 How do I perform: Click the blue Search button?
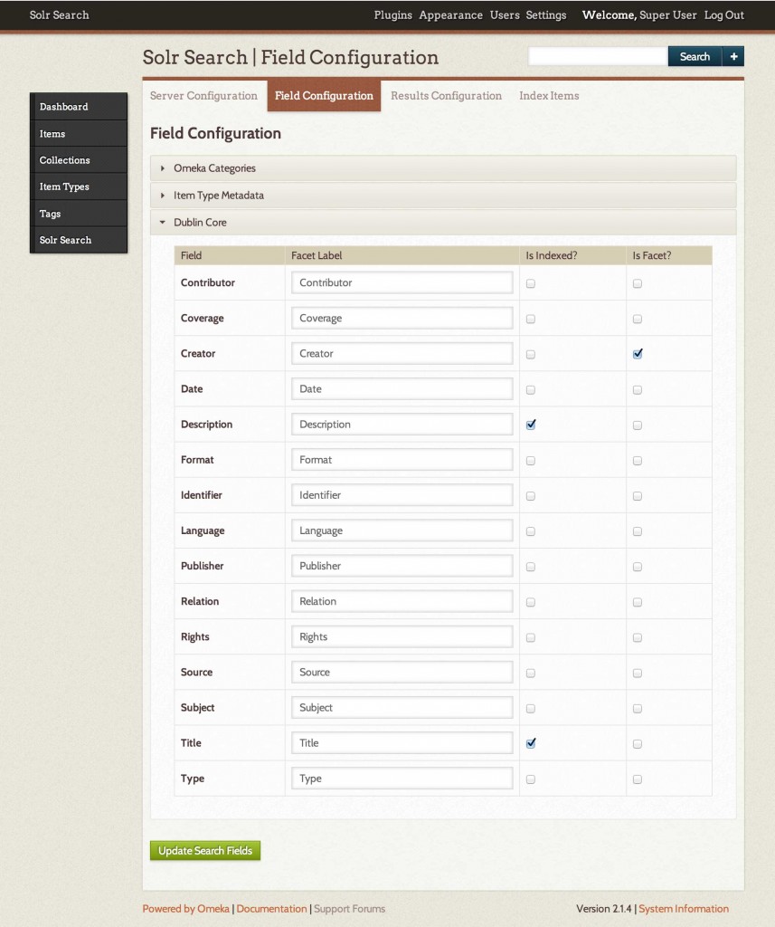tap(695, 57)
